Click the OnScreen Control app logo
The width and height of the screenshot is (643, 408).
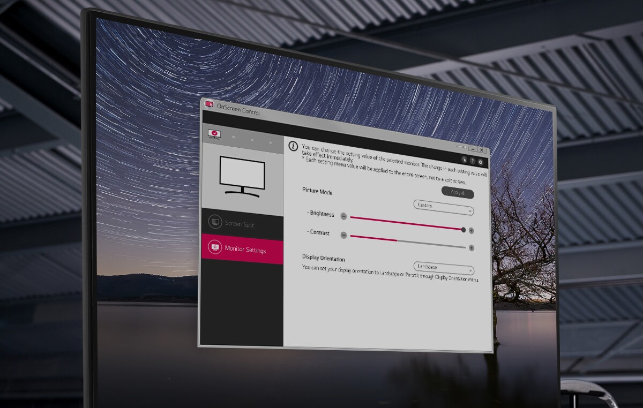click(209, 104)
